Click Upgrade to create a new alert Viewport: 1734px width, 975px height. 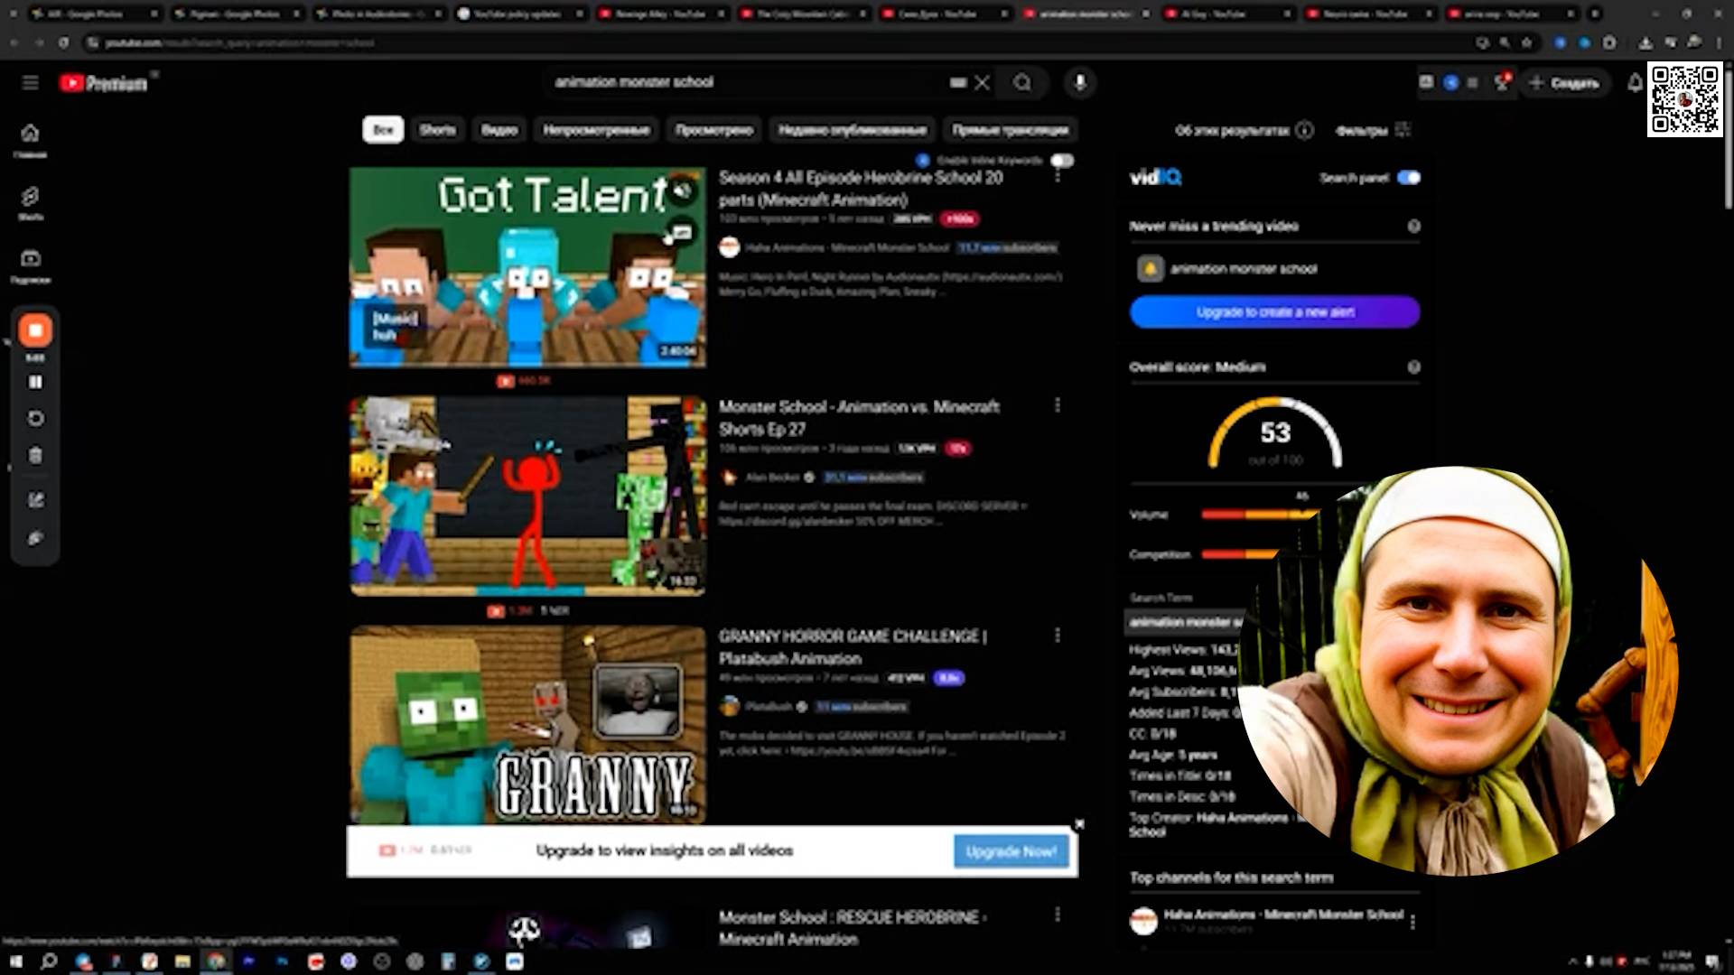(1274, 311)
